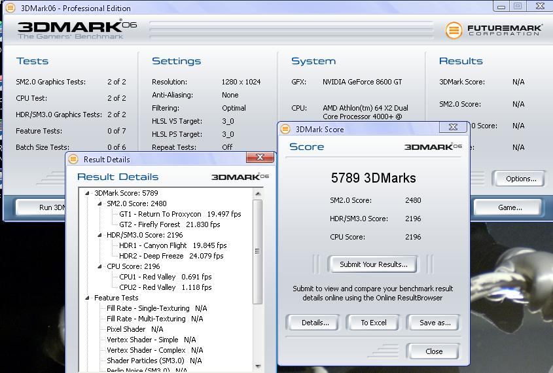Select Pixel Shader N/A row

pos(135,329)
